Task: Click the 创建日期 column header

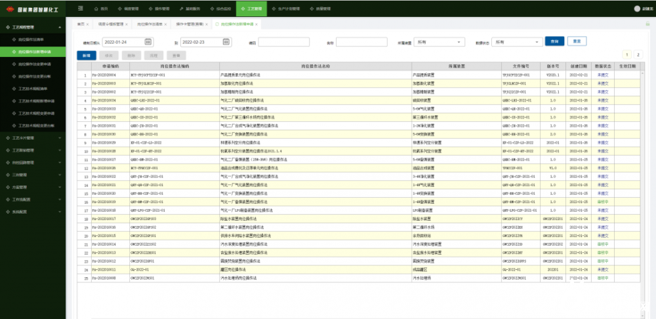Action: pos(579,66)
